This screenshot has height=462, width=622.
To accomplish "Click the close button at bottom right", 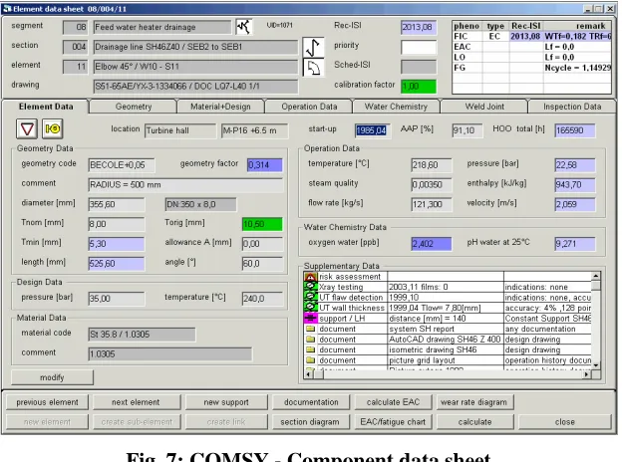I will [x=565, y=422].
